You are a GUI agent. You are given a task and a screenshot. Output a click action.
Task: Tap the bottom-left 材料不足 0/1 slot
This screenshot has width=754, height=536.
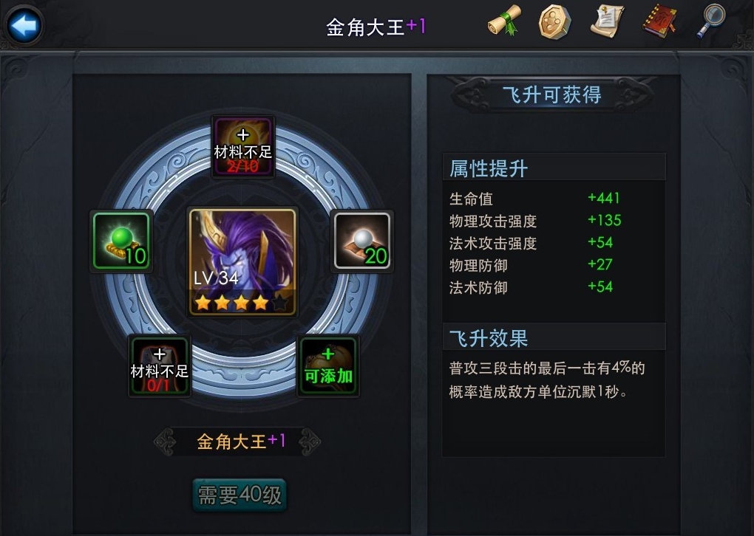click(x=160, y=366)
